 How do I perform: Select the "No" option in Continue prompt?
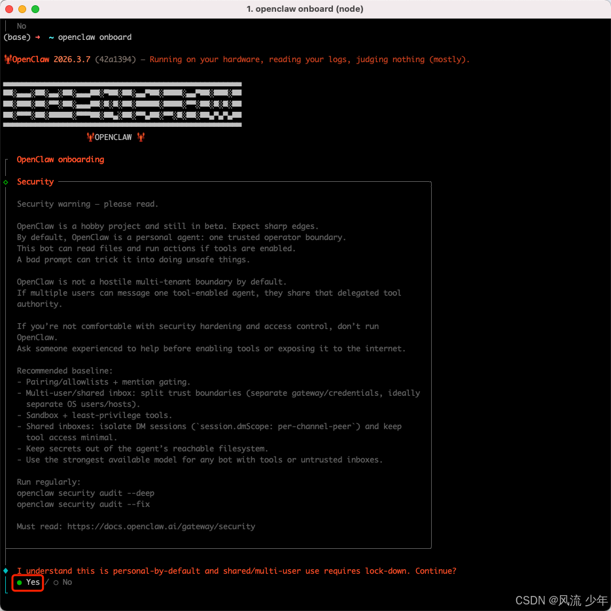click(63, 582)
